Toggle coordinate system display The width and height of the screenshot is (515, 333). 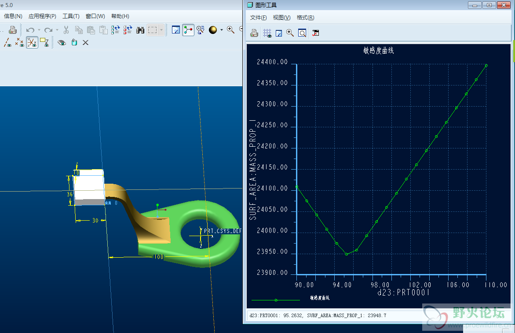32,42
